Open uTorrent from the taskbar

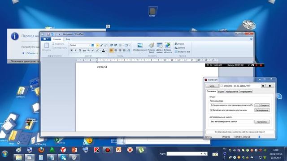coord(141,150)
